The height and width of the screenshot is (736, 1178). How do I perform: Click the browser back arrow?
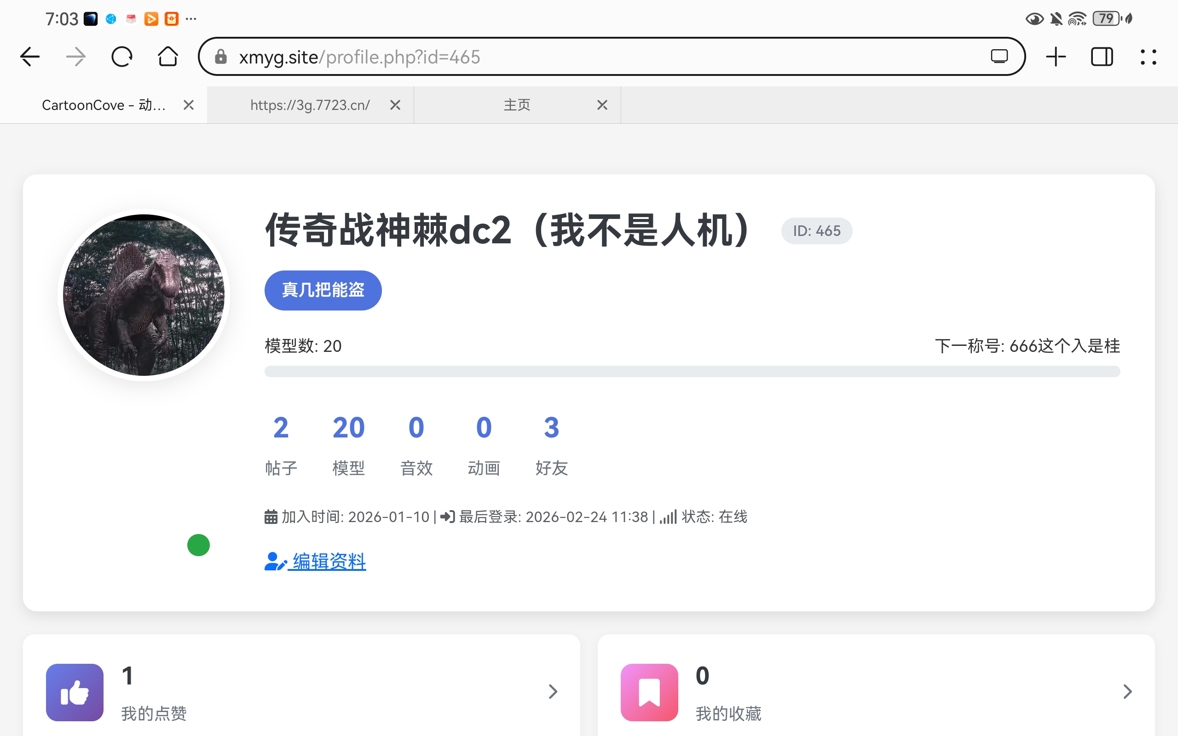click(30, 57)
